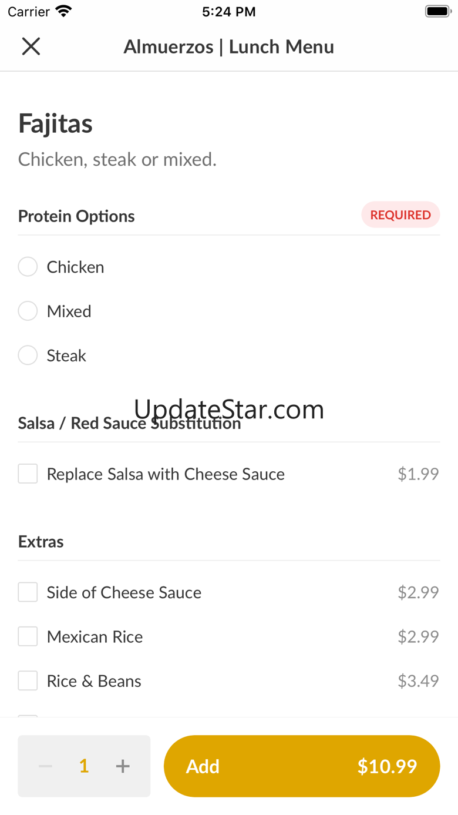458x815 pixels.
Task: Tap the Extras section header
Action: click(41, 541)
